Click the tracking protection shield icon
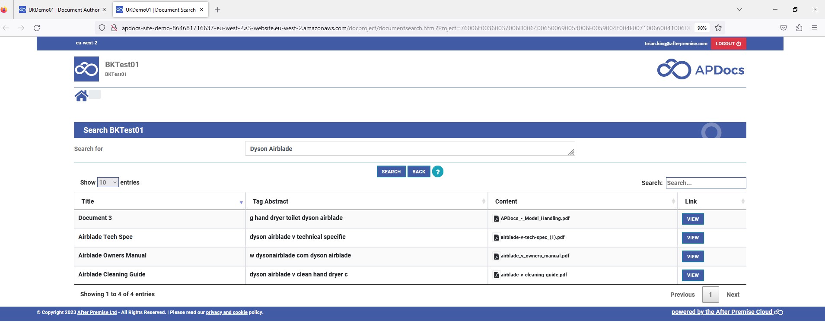825x323 pixels. pyautogui.click(x=102, y=28)
